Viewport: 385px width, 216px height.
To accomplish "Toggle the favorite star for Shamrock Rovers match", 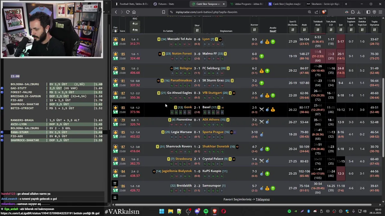I will tap(115, 147).
